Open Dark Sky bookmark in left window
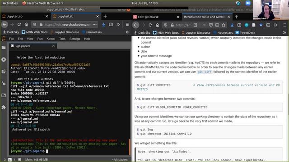 11,32
